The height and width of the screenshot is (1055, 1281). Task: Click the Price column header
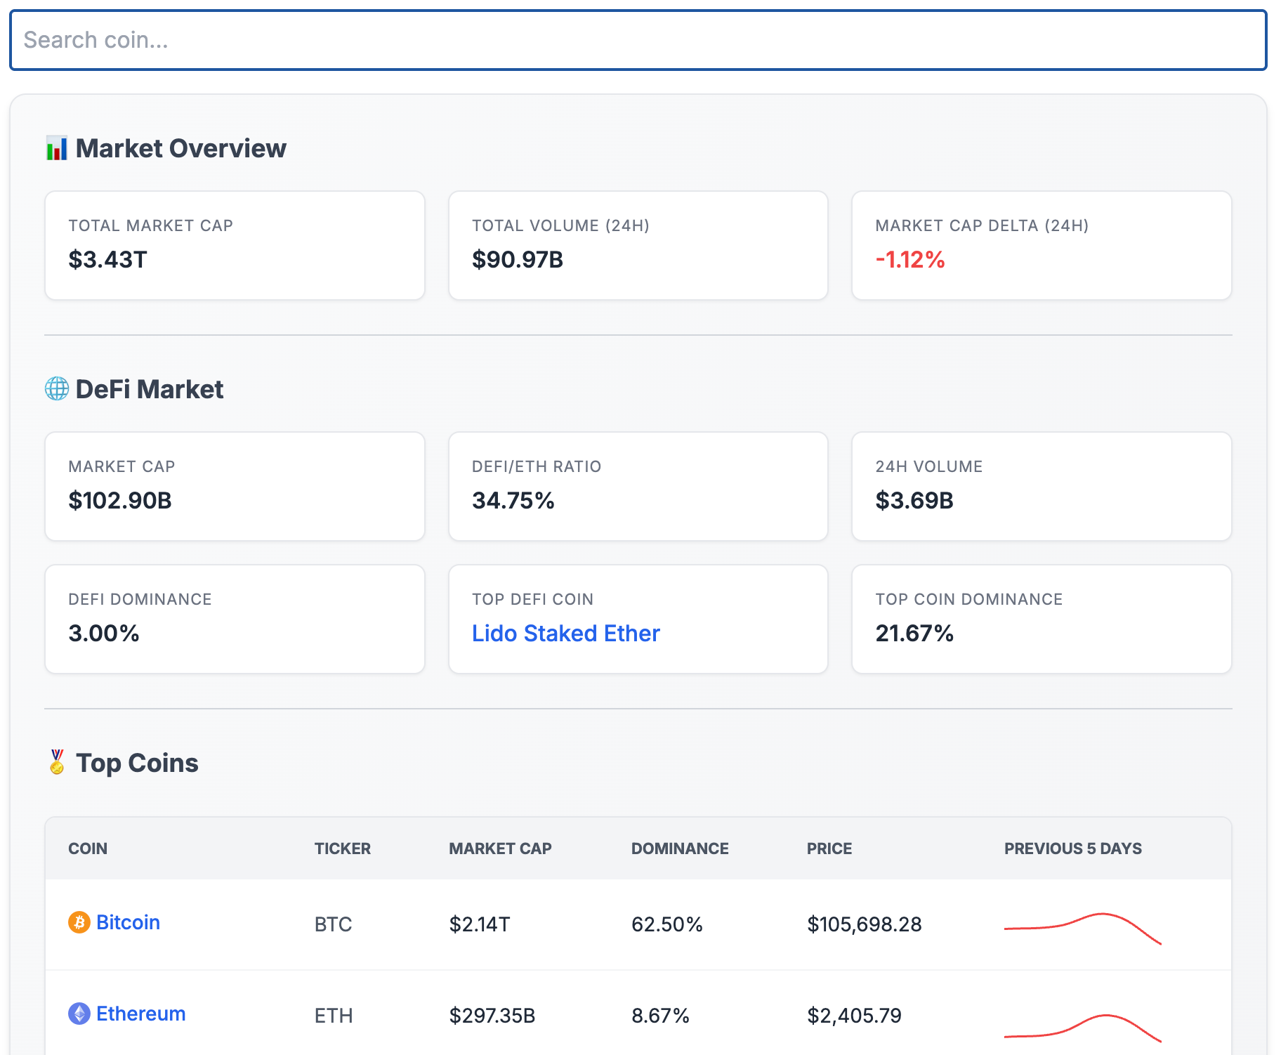click(829, 848)
